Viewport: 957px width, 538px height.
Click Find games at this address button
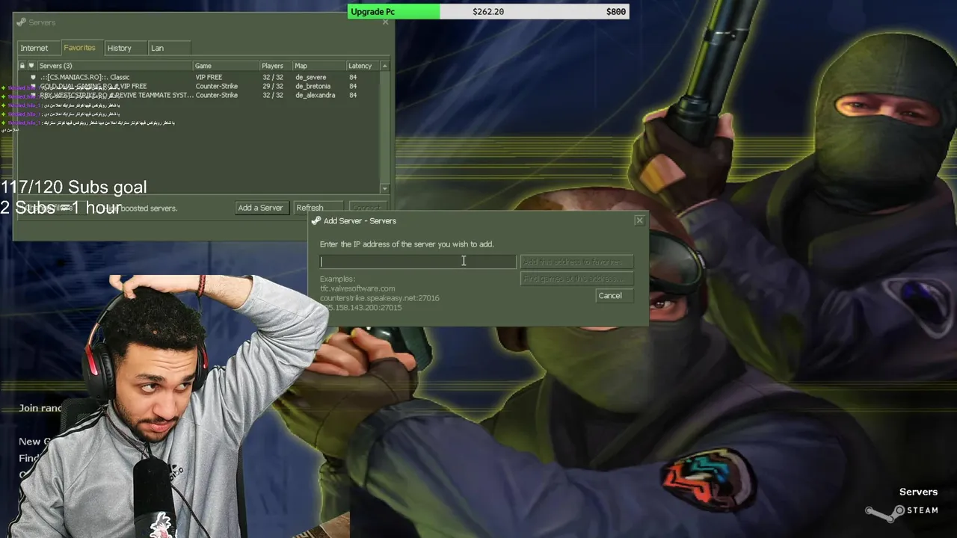(x=576, y=279)
